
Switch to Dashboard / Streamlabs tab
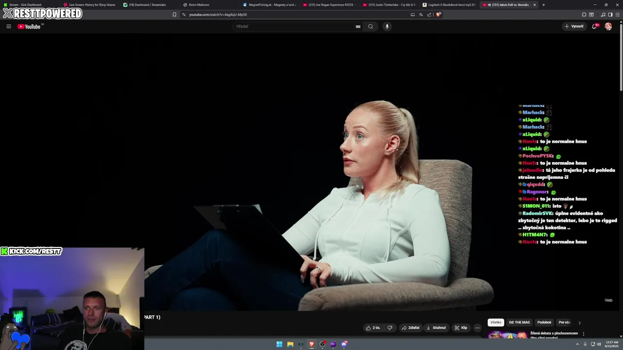click(148, 5)
